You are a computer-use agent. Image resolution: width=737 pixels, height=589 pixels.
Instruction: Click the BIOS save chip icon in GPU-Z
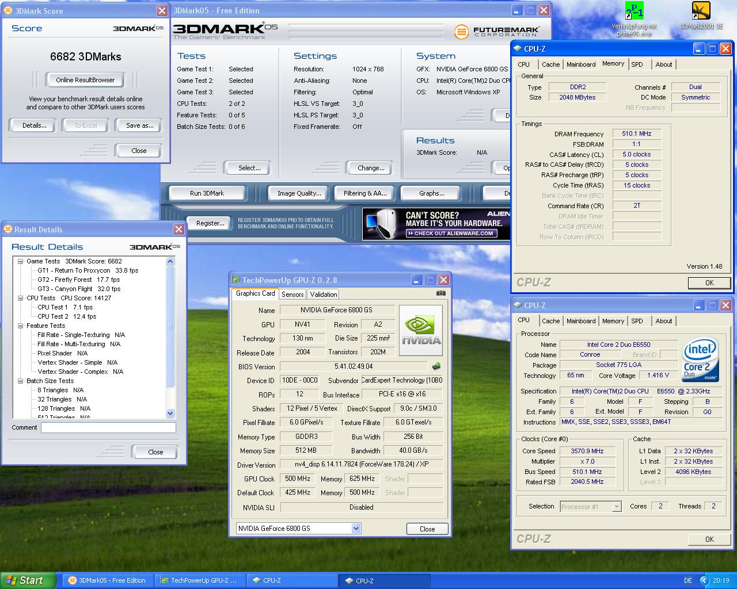436,366
